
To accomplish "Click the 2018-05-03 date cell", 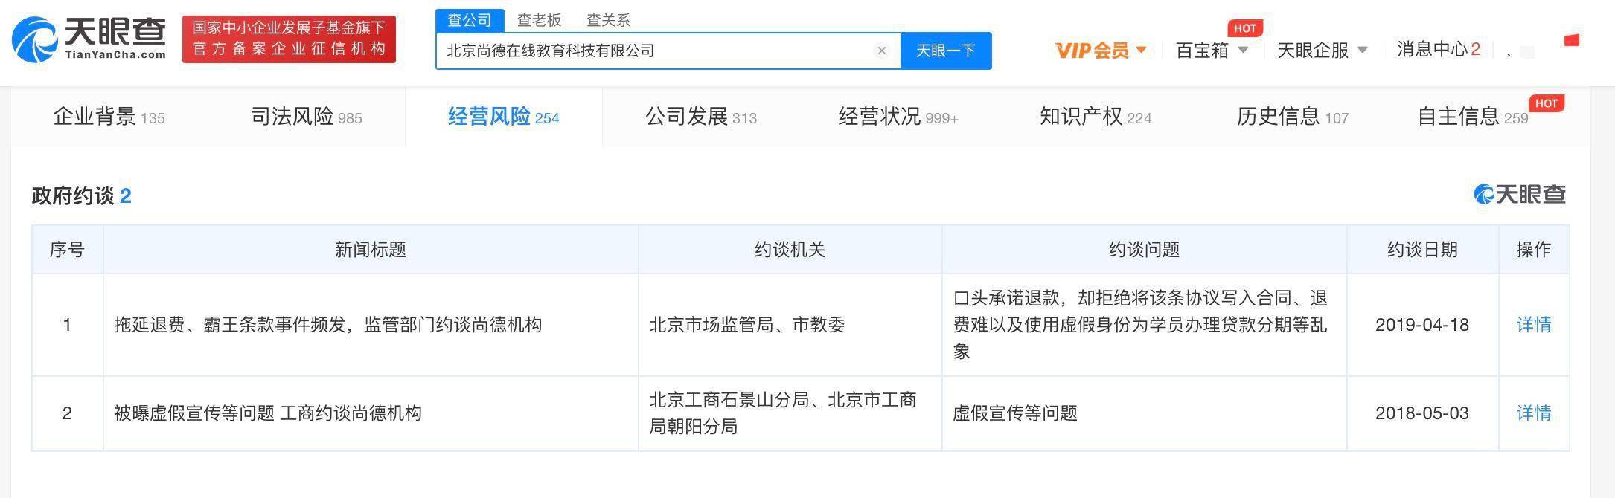I will pyautogui.click(x=1422, y=413).
